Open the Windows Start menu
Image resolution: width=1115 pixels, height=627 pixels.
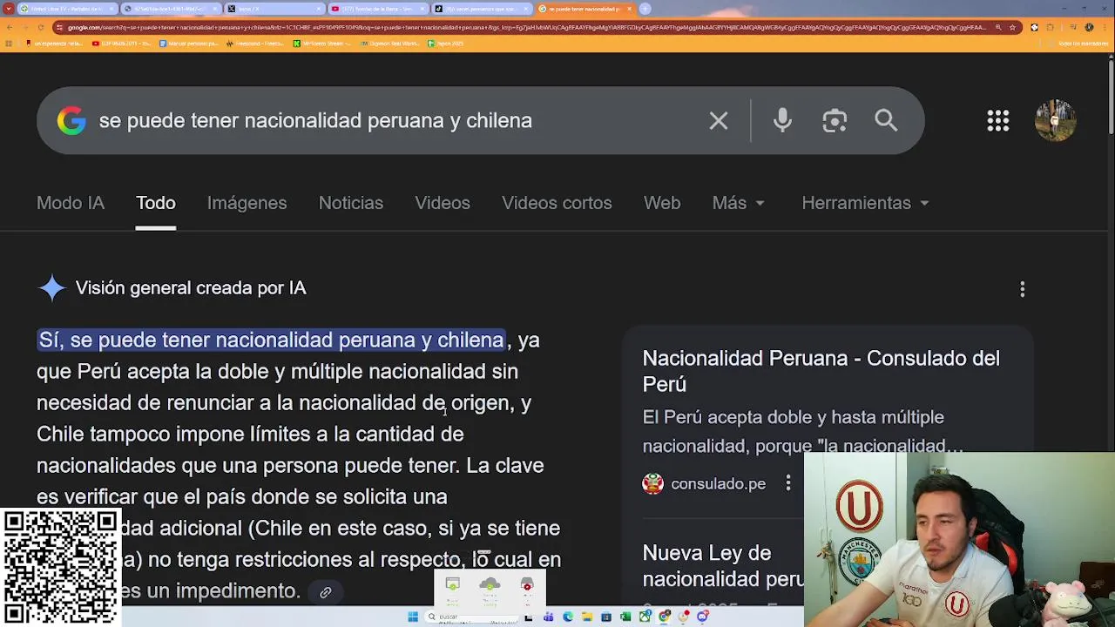(413, 617)
